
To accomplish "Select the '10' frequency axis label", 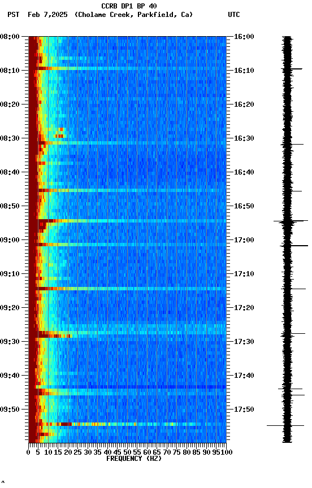I will 48,453.
